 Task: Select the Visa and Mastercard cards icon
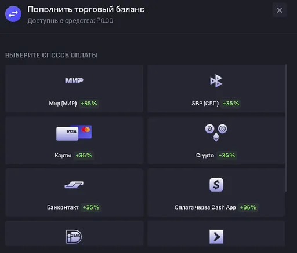click(74, 133)
